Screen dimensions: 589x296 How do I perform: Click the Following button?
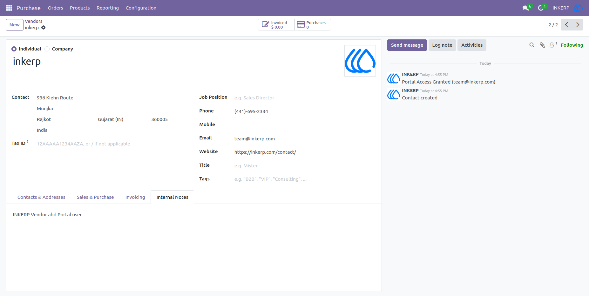click(572, 45)
